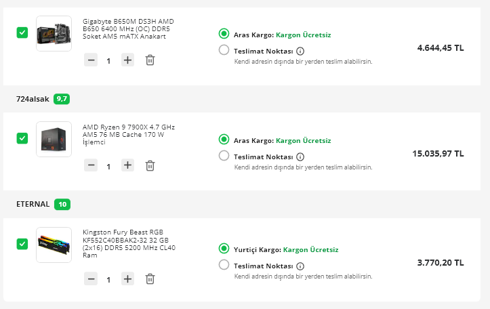Increase quantity of Gigabyte B650M motherboard

pos(127,60)
